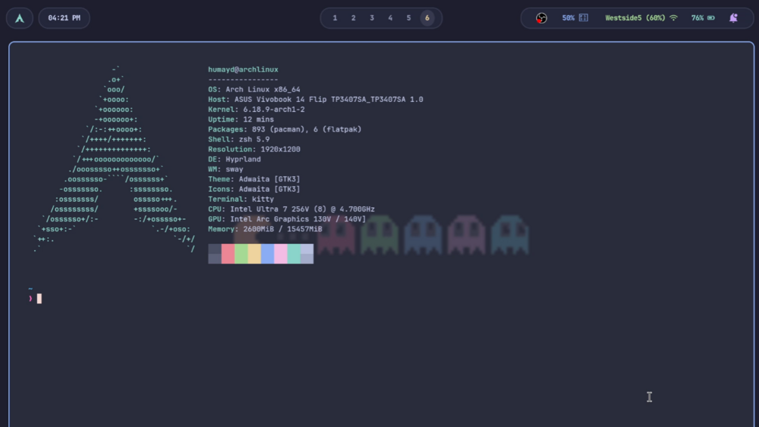
Task: Click the 'Icons: Adwaita [GTK3]' line
Action: [254, 189]
